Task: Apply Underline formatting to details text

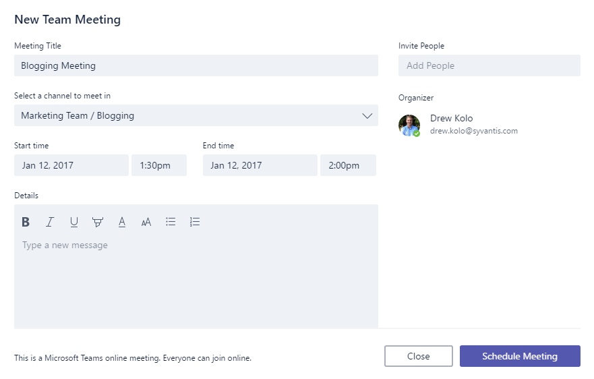Action: point(74,222)
